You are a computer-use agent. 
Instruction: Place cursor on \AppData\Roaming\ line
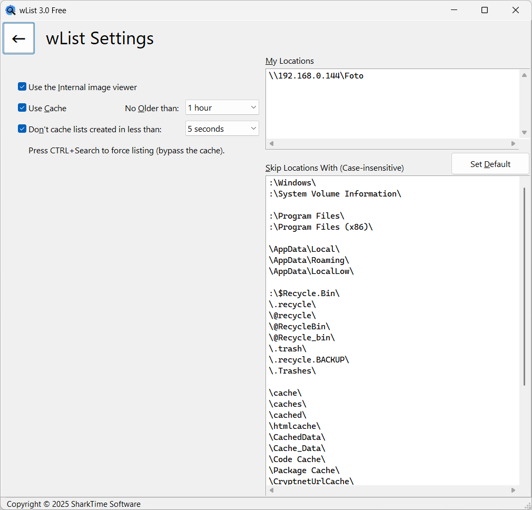(x=309, y=260)
